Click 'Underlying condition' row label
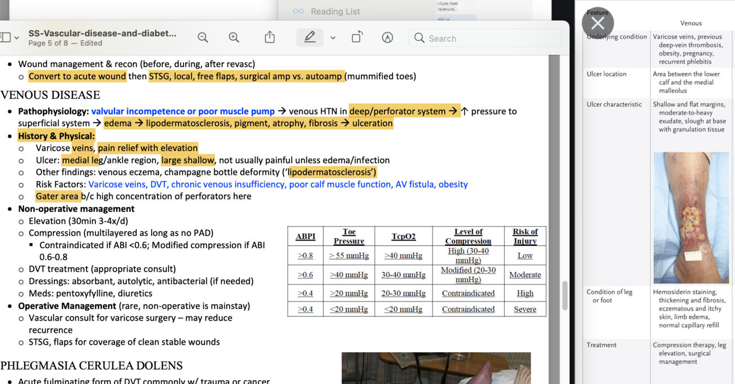Image resolution: width=735 pixels, height=384 pixels. click(617, 37)
